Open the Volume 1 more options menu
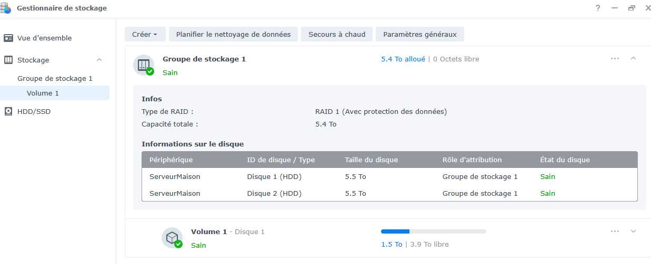This screenshot has height=264, width=651. pyautogui.click(x=615, y=231)
